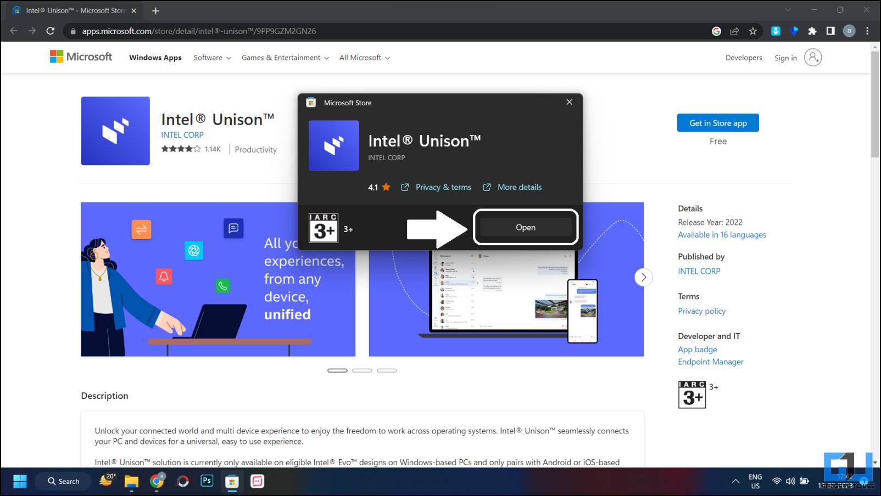Click the Get in Store app button
Screen dimensions: 881x496
[717, 123]
